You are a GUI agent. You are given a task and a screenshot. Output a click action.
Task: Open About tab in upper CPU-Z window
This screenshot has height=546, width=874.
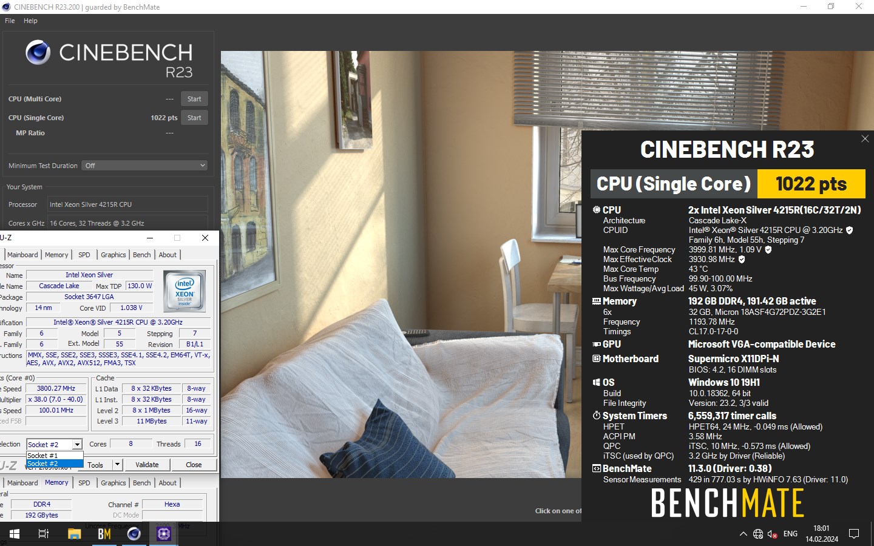point(168,255)
